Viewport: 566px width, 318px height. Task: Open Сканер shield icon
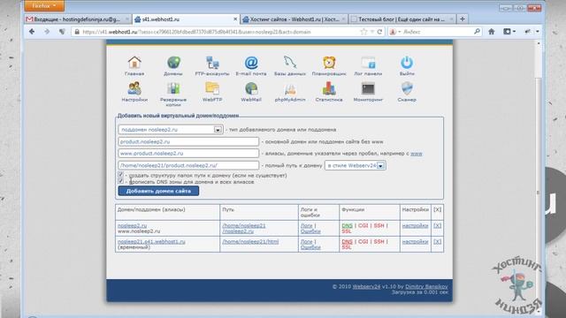[x=407, y=88]
